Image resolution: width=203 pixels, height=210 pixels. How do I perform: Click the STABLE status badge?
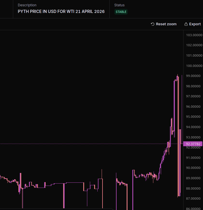tap(121, 12)
